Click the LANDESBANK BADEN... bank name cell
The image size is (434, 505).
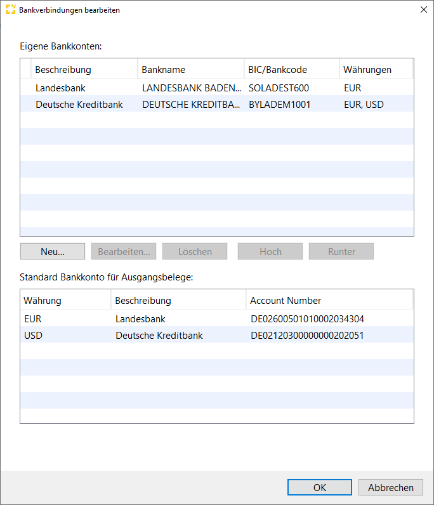point(192,88)
